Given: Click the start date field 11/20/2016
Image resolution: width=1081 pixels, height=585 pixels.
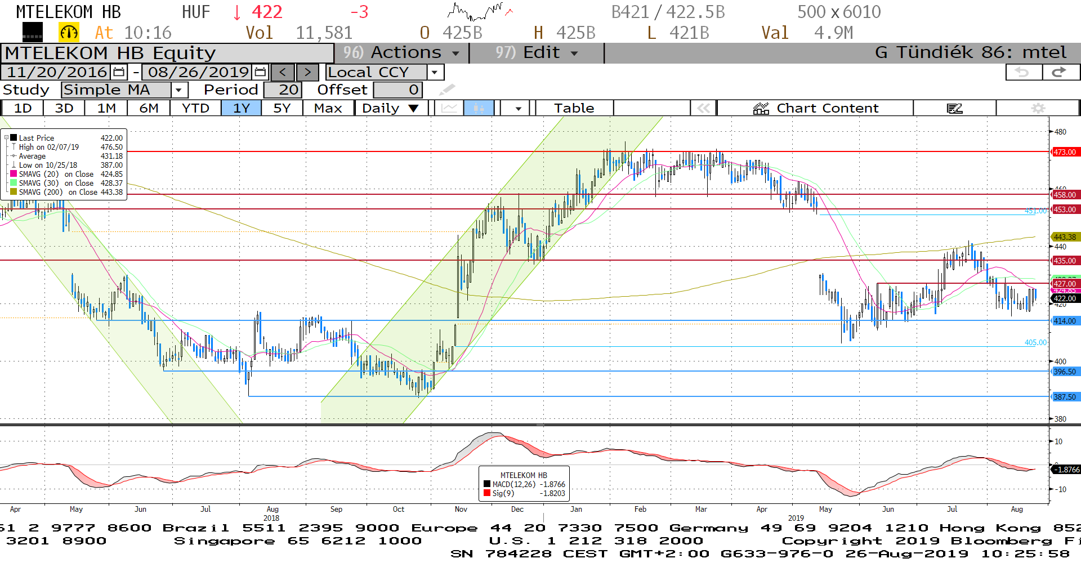Looking at the screenshot, I should [56, 72].
